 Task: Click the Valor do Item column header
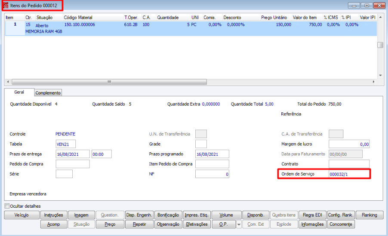pos(305,18)
